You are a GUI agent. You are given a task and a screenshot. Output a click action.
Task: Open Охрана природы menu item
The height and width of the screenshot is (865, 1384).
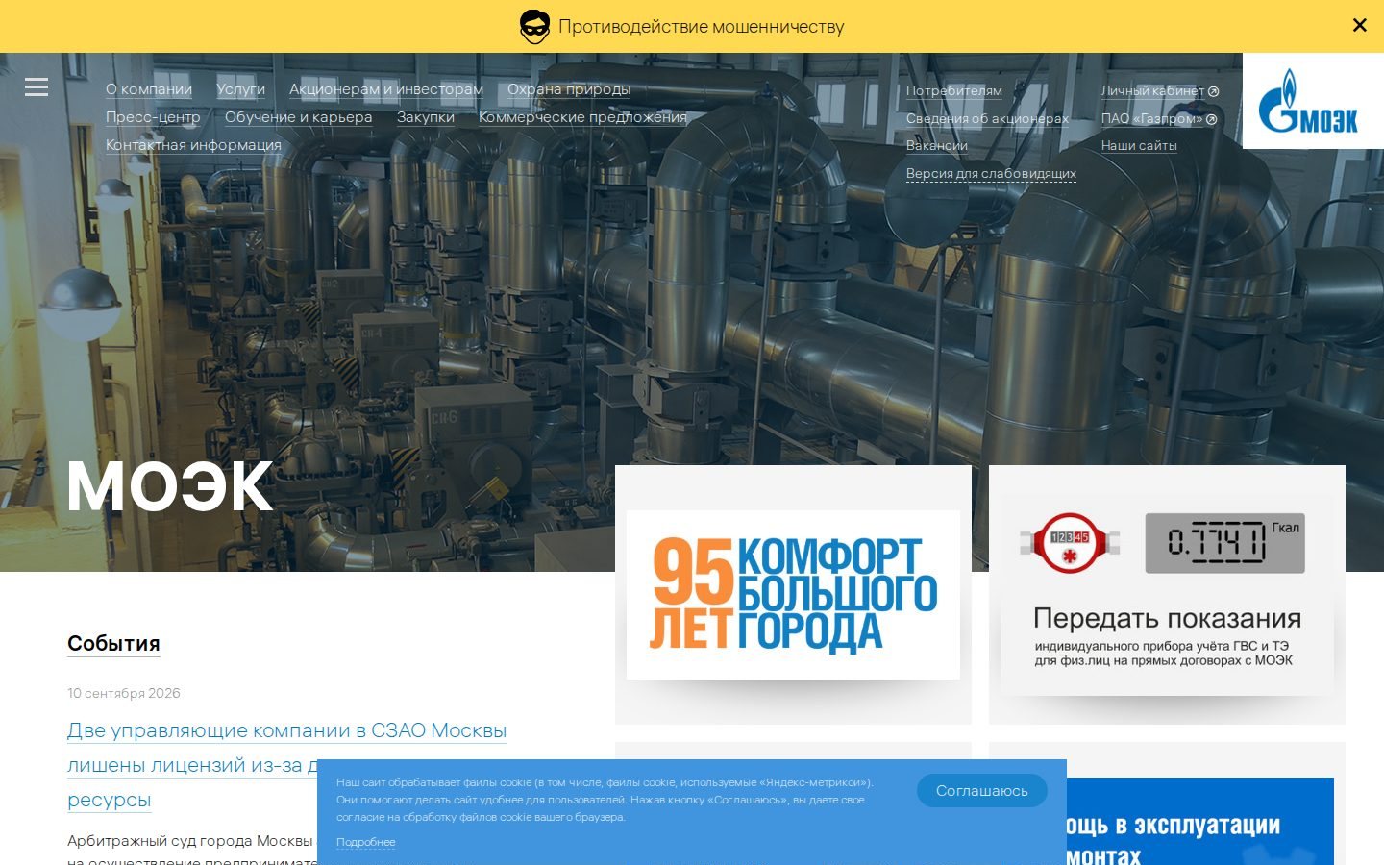(x=569, y=89)
